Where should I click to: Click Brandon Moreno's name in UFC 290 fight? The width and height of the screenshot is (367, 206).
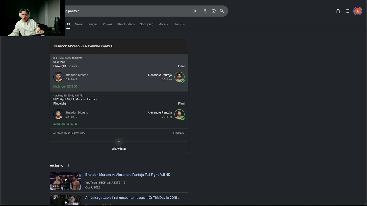click(x=77, y=75)
